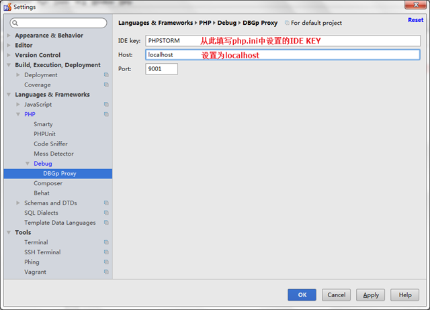Open the Vagrant settings page
430x310 pixels.
(35, 272)
